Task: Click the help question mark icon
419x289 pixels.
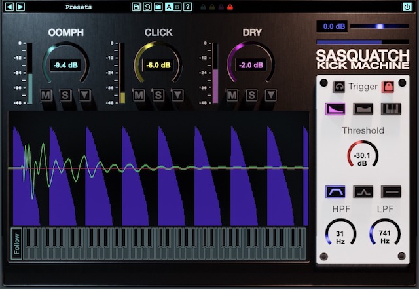Action: click(188, 7)
